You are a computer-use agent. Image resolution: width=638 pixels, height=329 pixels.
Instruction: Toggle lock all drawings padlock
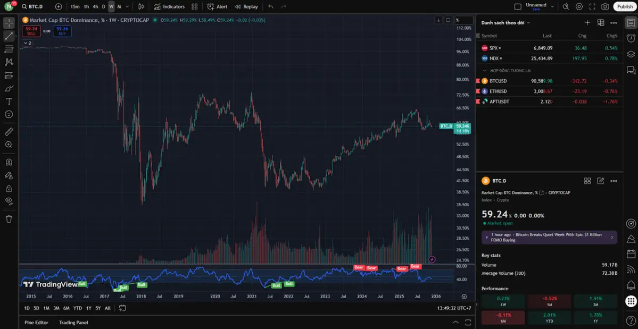click(9, 188)
